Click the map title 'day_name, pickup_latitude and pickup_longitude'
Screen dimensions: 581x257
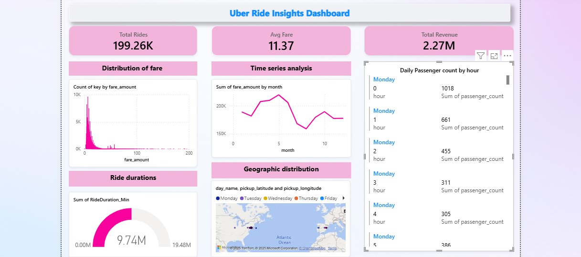tap(268, 188)
